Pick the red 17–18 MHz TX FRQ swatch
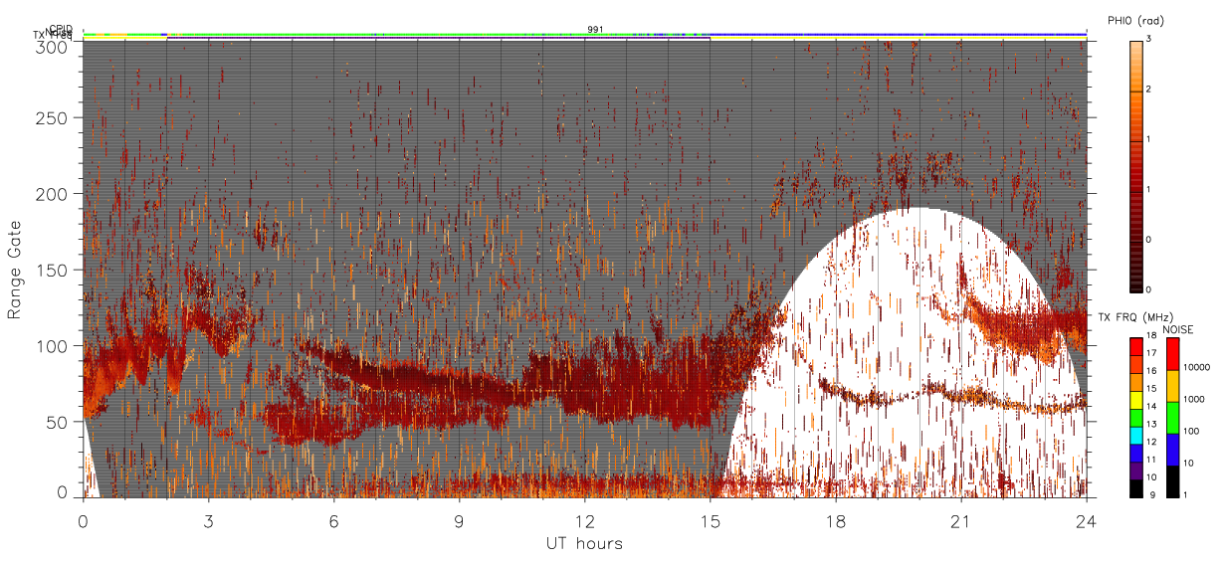The height and width of the screenshot is (564, 1222). pyautogui.click(x=1135, y=345)
